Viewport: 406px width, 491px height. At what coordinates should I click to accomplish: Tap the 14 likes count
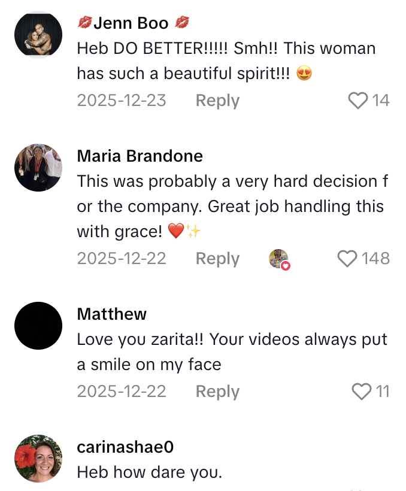coord(381,101)
